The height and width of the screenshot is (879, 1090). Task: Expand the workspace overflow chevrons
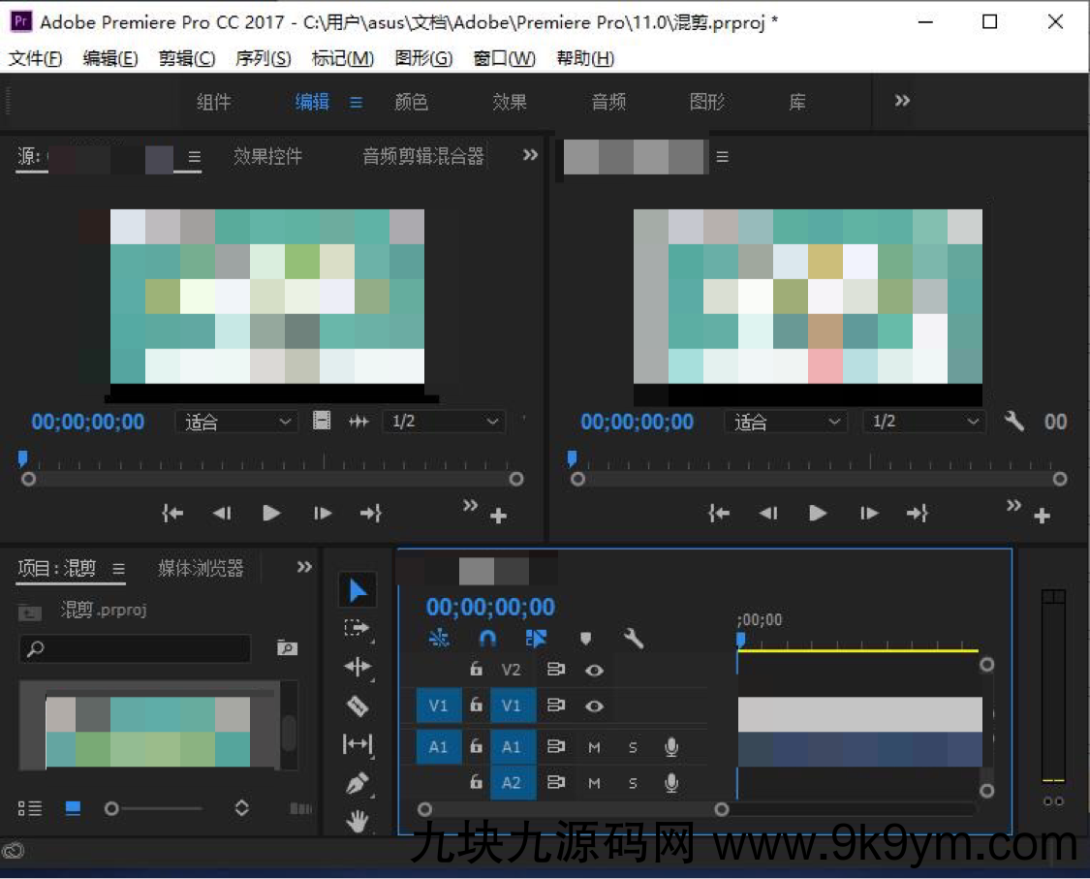[x=902, y=101]
